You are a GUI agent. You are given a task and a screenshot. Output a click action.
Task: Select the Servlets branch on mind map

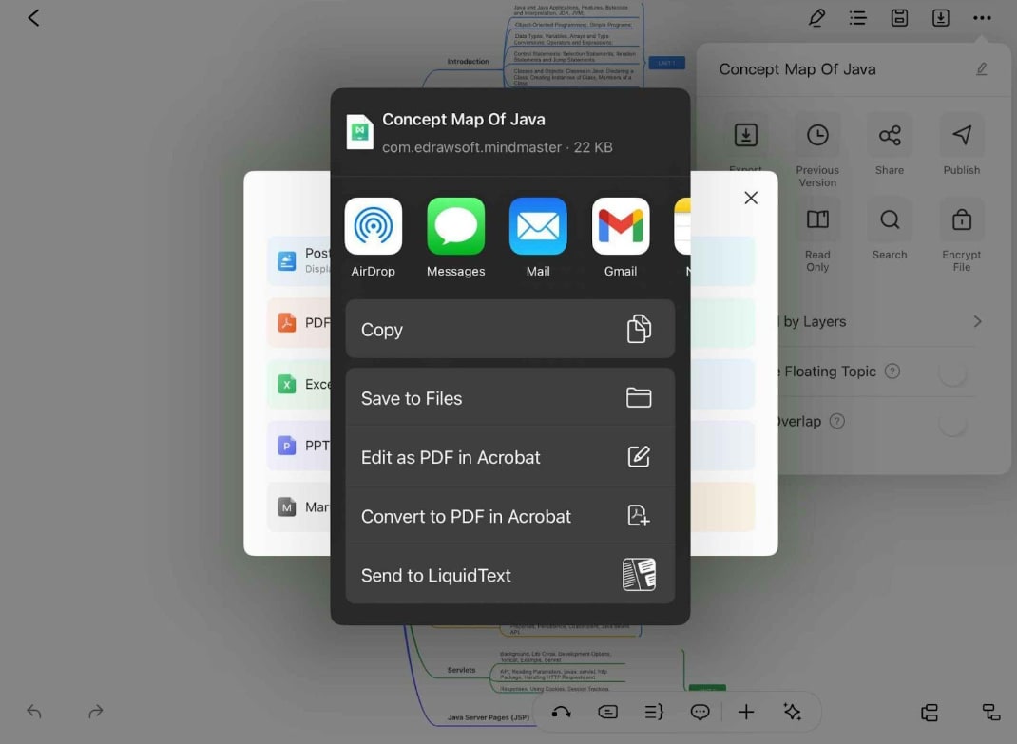coord(461,670)
